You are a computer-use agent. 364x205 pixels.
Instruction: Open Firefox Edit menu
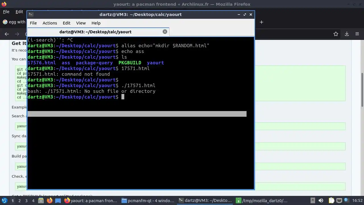tap(19, 12)
